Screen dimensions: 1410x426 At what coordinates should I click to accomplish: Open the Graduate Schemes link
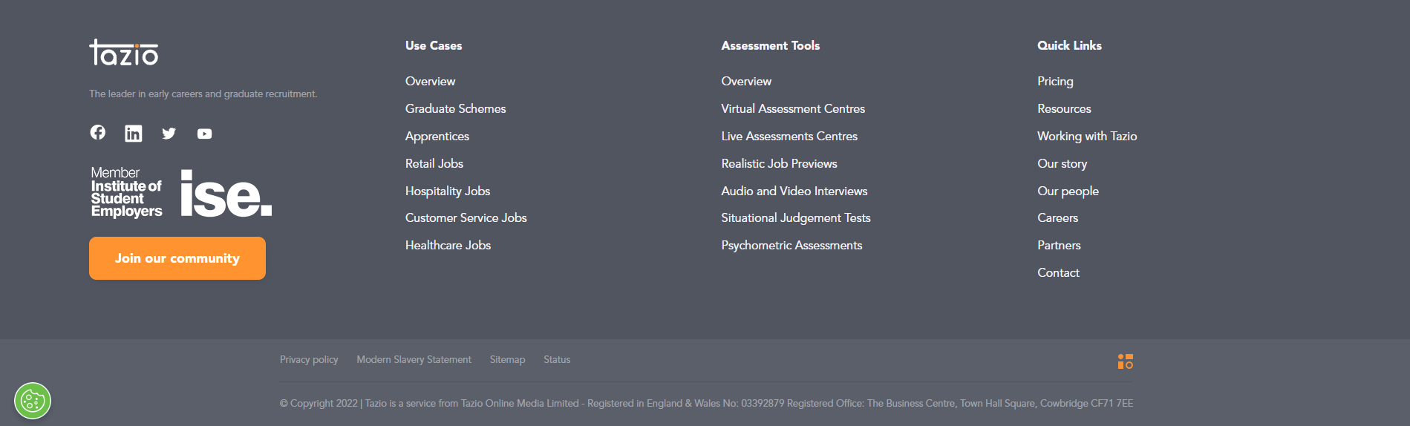click(x=455, y=108)
